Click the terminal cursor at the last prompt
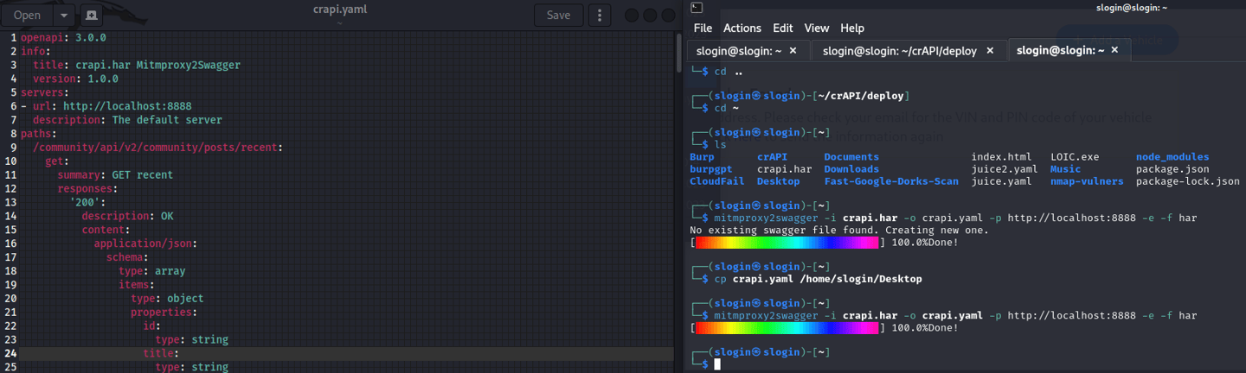The image size is (1246, 373). [717, 364]
